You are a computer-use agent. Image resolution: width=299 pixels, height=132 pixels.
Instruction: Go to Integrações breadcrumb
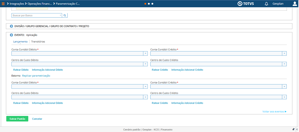point(17,4)
